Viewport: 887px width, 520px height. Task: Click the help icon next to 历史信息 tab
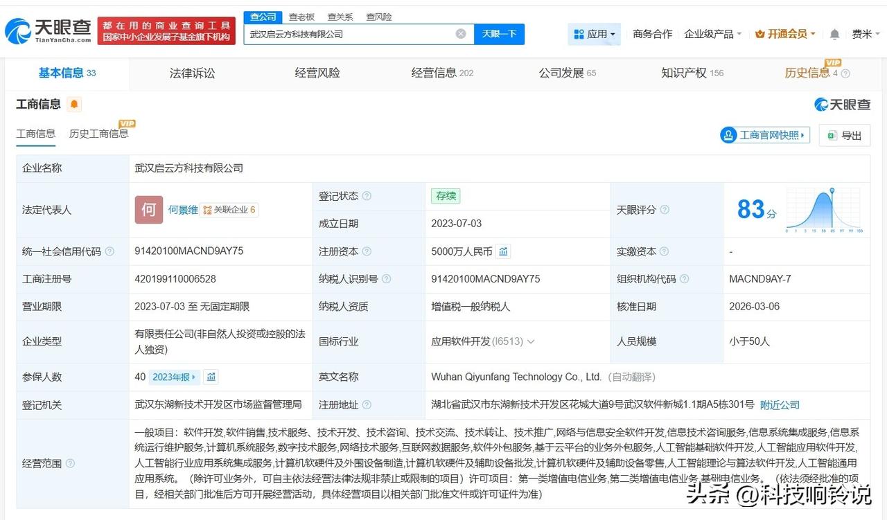845,73
